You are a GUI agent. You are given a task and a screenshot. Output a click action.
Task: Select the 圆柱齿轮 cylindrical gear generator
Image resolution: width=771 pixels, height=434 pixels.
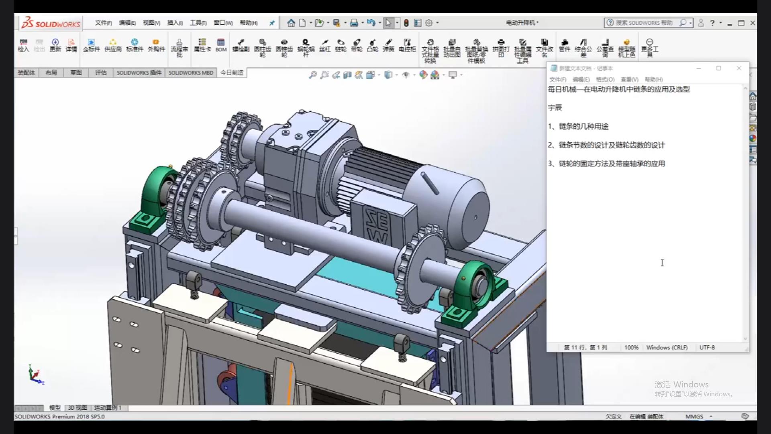[263, 48]
